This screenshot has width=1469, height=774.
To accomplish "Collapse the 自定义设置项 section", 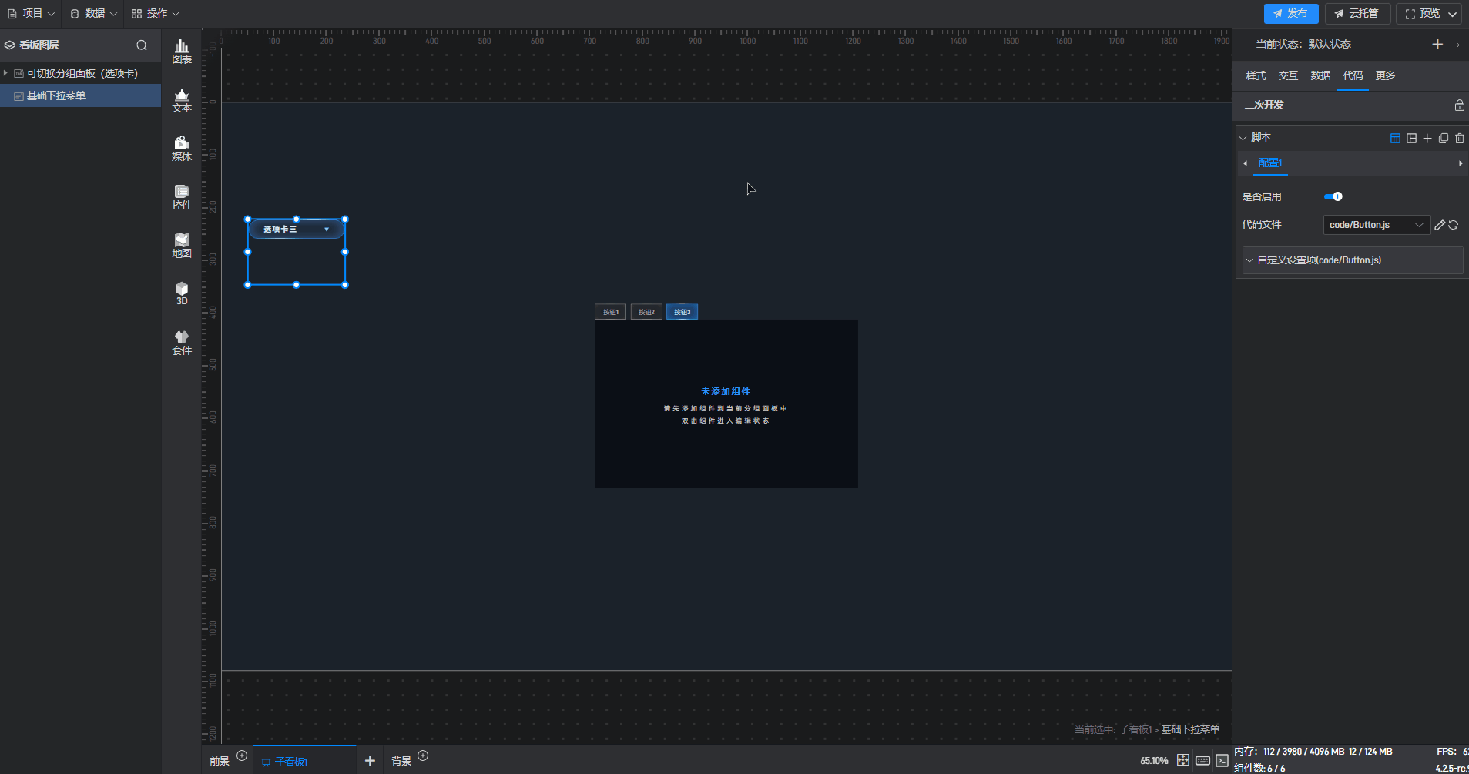I will (1249, 260).
